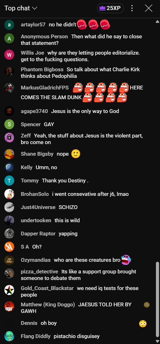Click the S A orange logo avatar
160x344 pixels.
pyautogui.click(x=9, y=247)
